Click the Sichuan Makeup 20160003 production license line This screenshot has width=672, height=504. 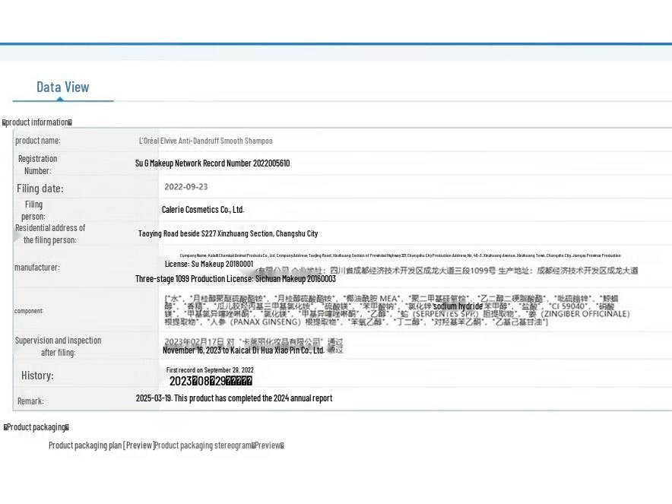point(236,279)
